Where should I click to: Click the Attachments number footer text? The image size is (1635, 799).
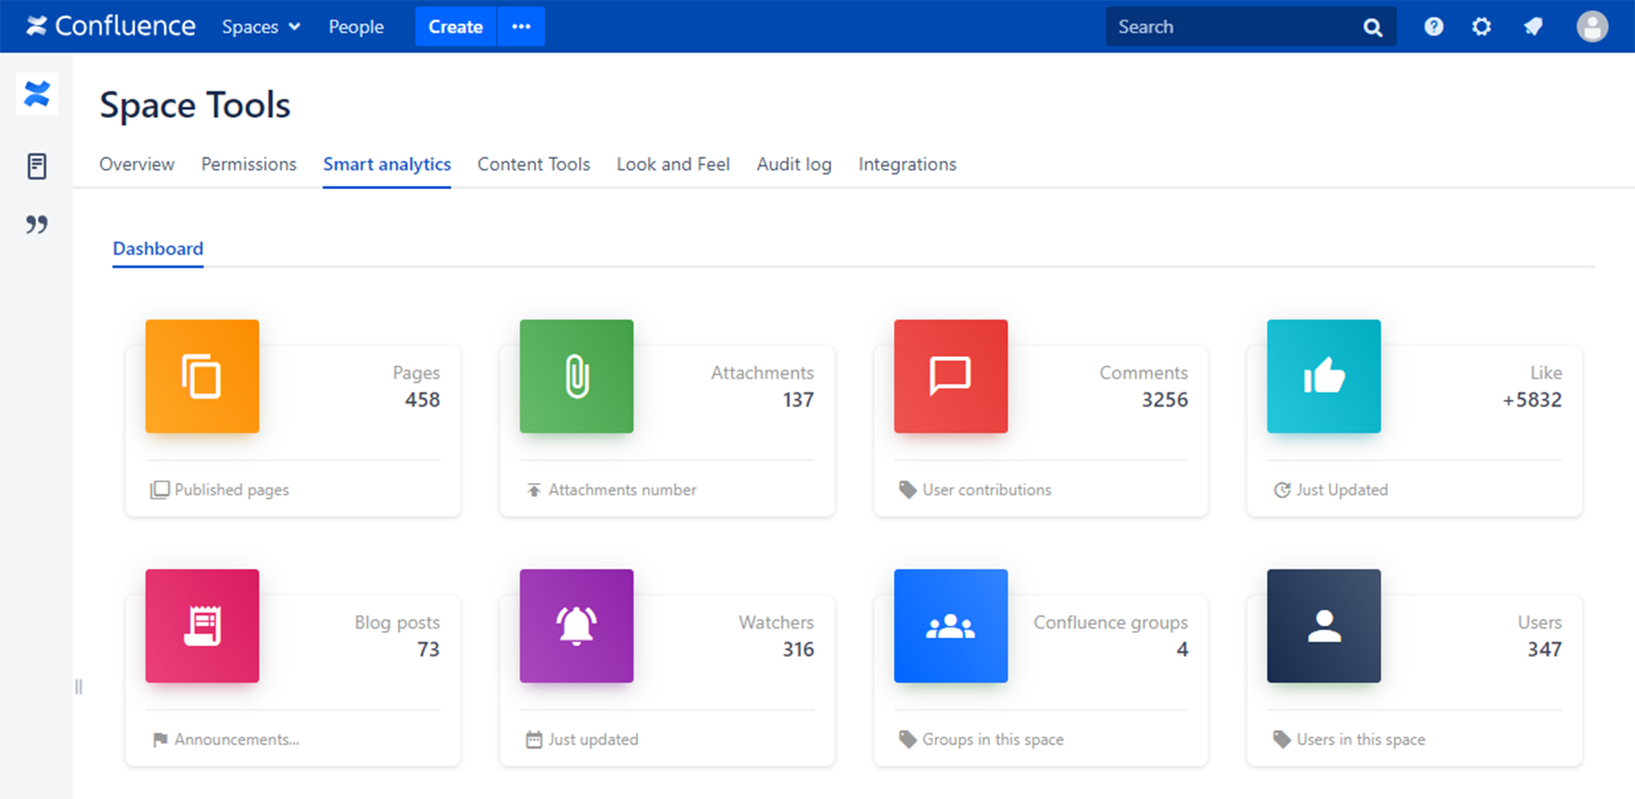tap(622, 490)
